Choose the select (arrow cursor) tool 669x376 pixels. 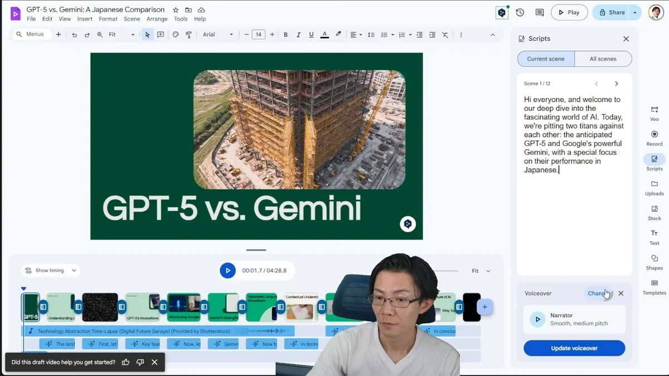pos(147,35)
